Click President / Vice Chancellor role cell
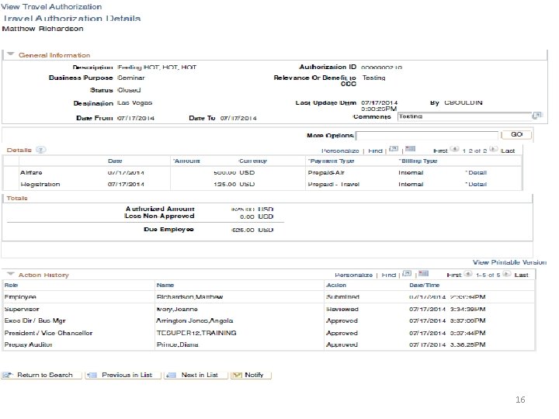559x419 pixels. click(x=48, y=333)
